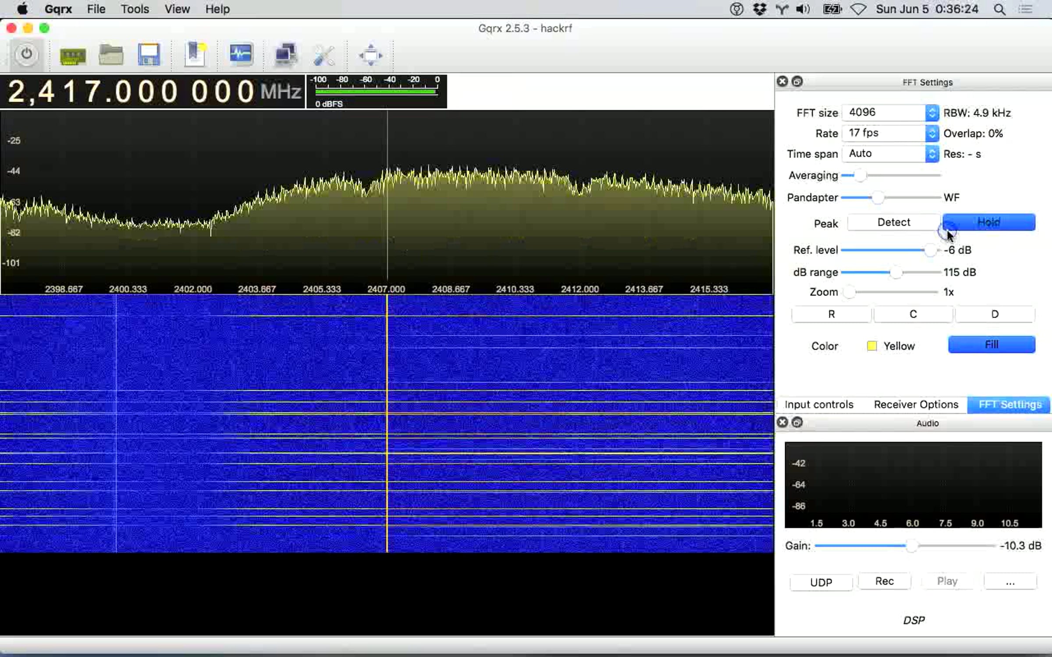Viewport: 1052px width, 657px height.
Task: Switch to the Input controls tab
Action: [819, 404]
